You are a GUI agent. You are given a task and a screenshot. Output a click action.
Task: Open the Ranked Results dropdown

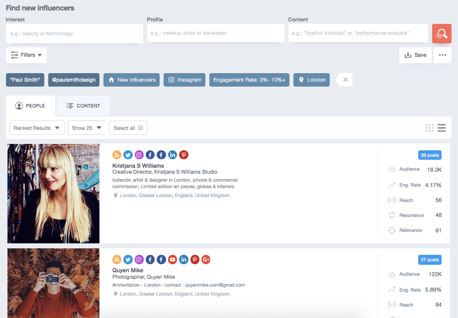[x=37, y=128]
